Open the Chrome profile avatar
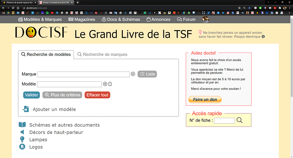The width and height of the screenshot is (293, 158). 285,8
